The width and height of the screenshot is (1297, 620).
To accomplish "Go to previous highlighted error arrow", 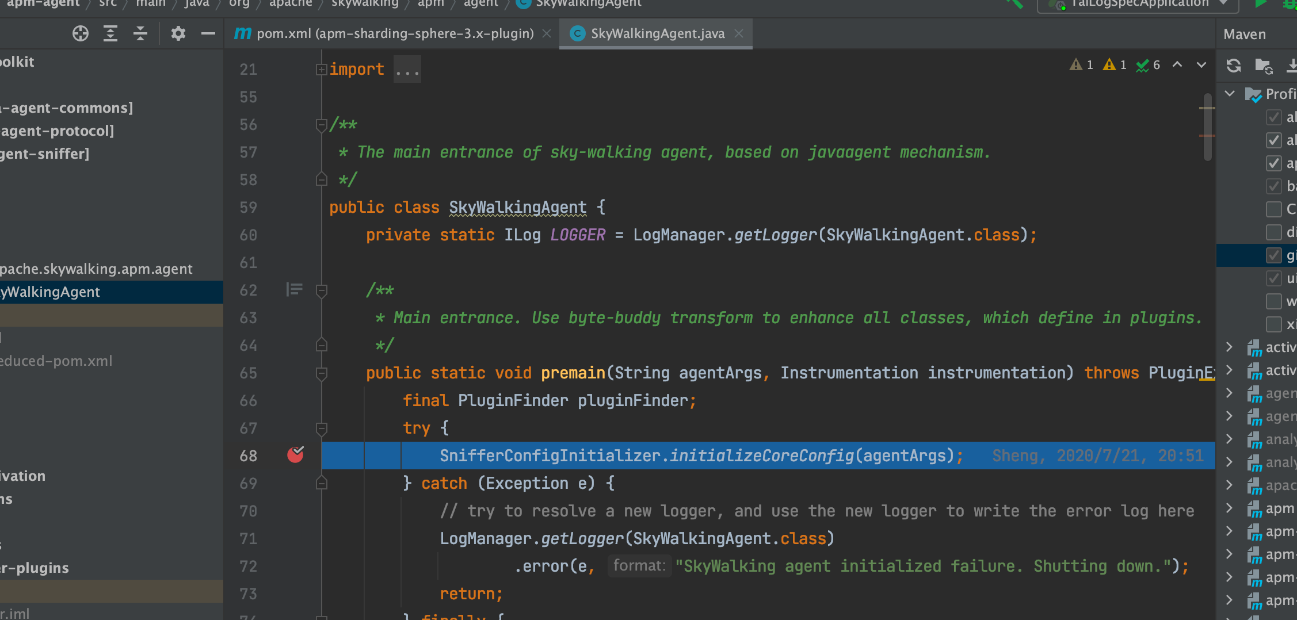I will pyautogui.click(x=1177, y=65).
